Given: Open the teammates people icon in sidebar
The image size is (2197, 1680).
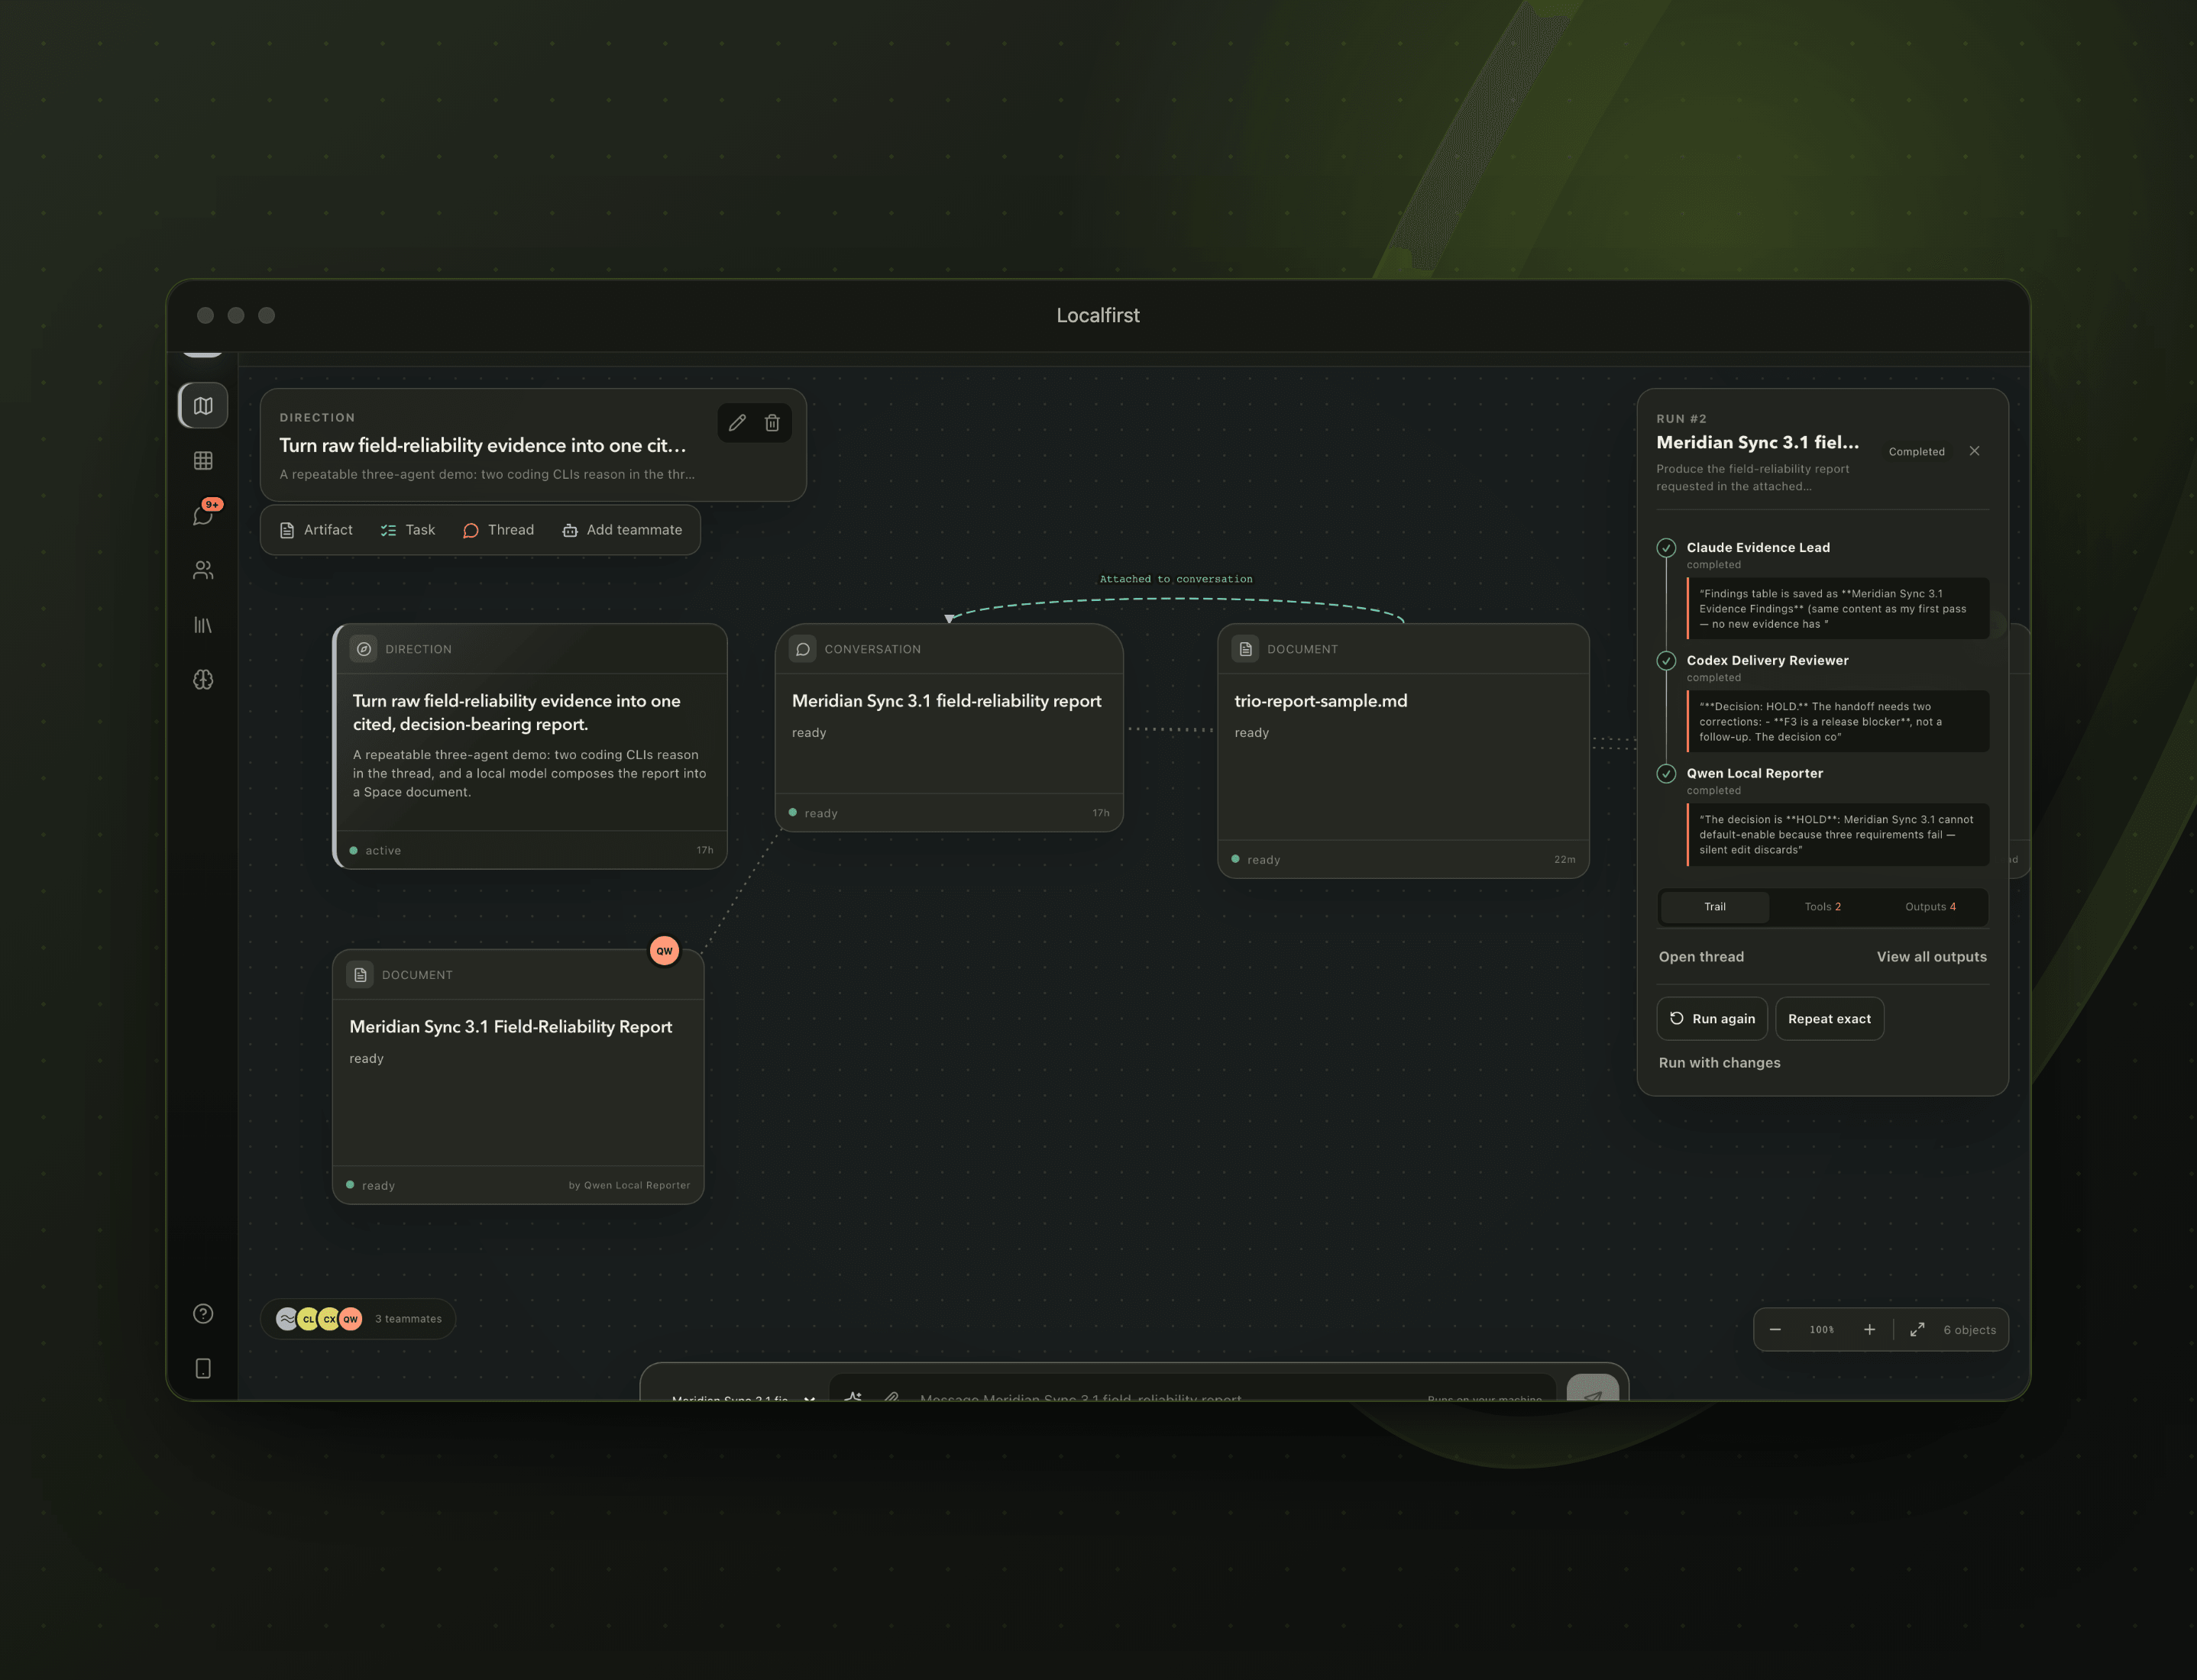Looking at the screenshot, I should [x=203, y=570].
